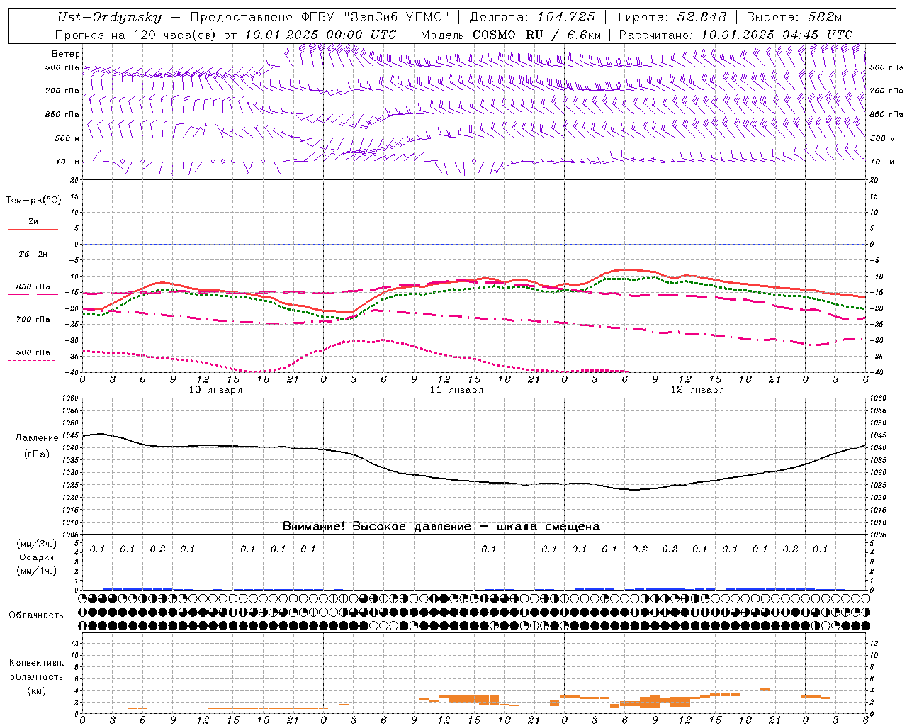Click the Облачность cloudiness label
Viewport: 907px width, 726px height.
(x=37, y=615)
